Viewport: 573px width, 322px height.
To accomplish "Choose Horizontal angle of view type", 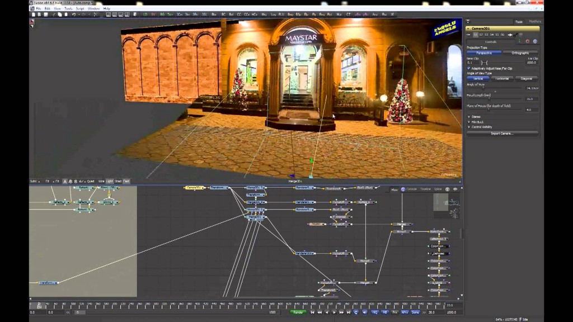I will [x=502, y=78].
